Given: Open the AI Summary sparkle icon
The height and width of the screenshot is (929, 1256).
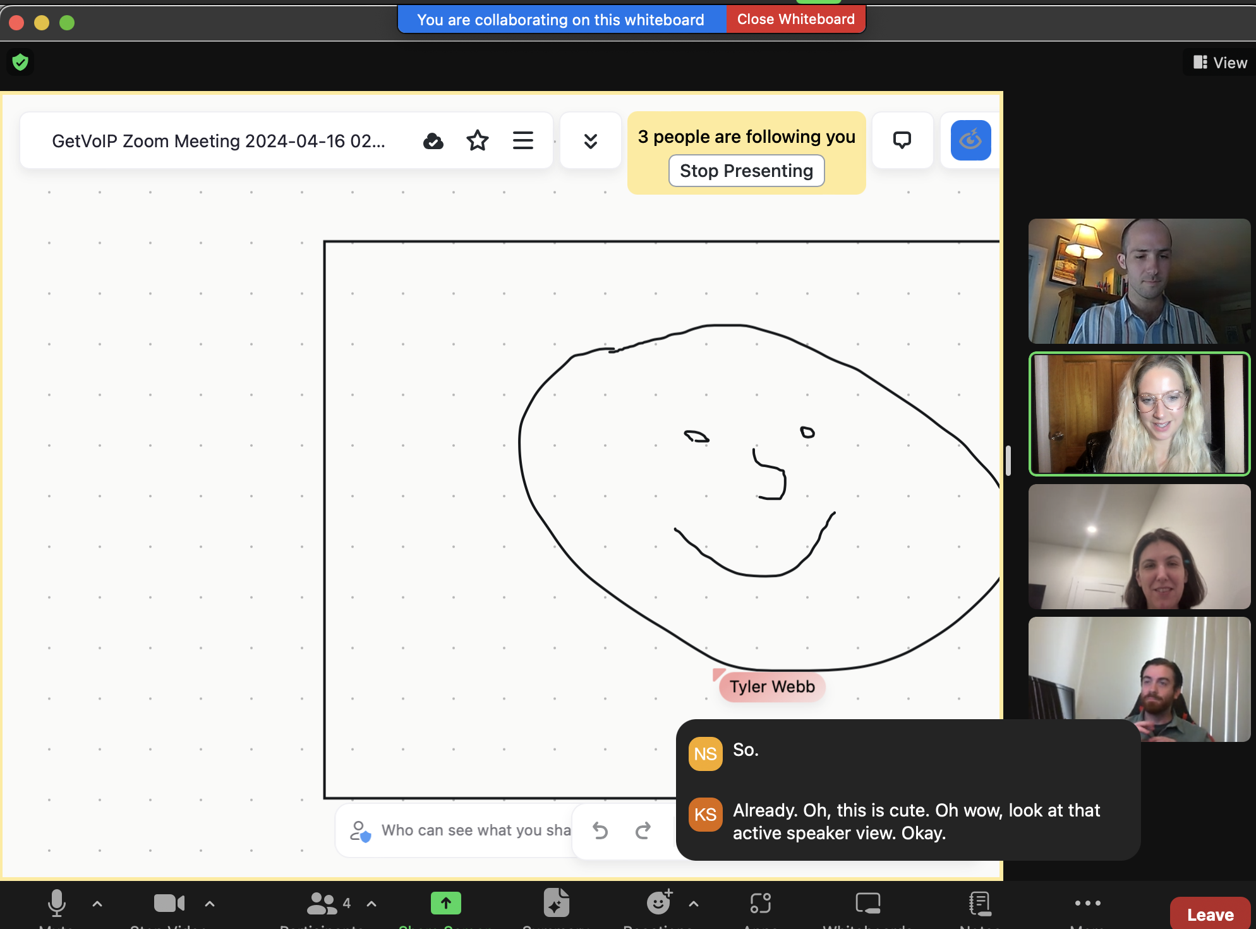Looking at the screenshot, I should point(556,902).
